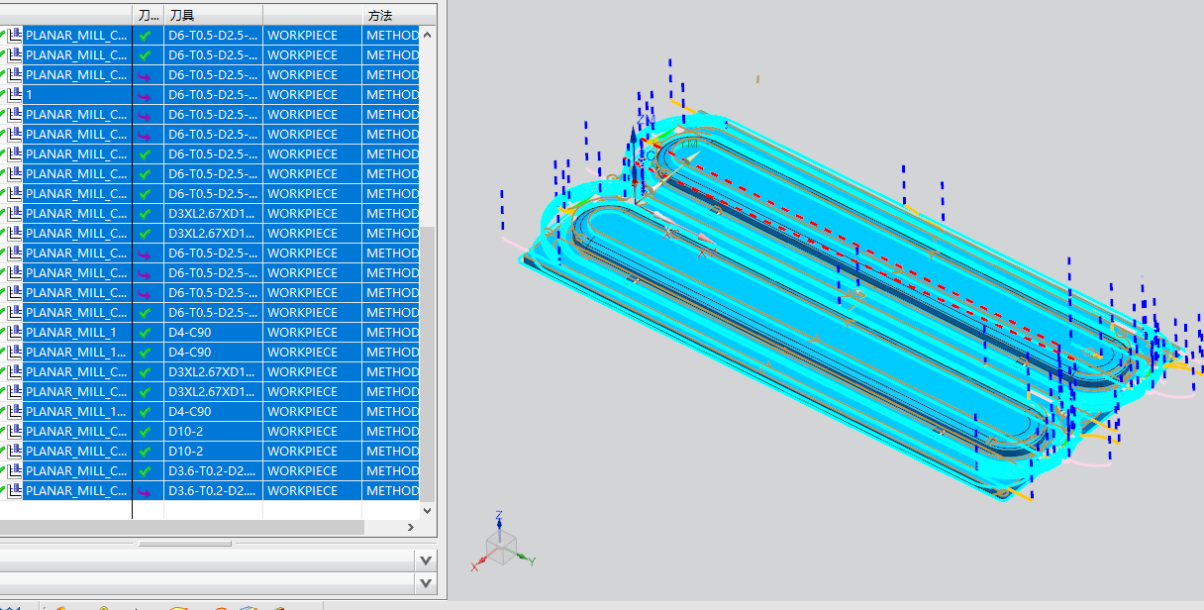
Task: Click the PLANAR_MILL_1 operation icon
Action: (15, 332)
